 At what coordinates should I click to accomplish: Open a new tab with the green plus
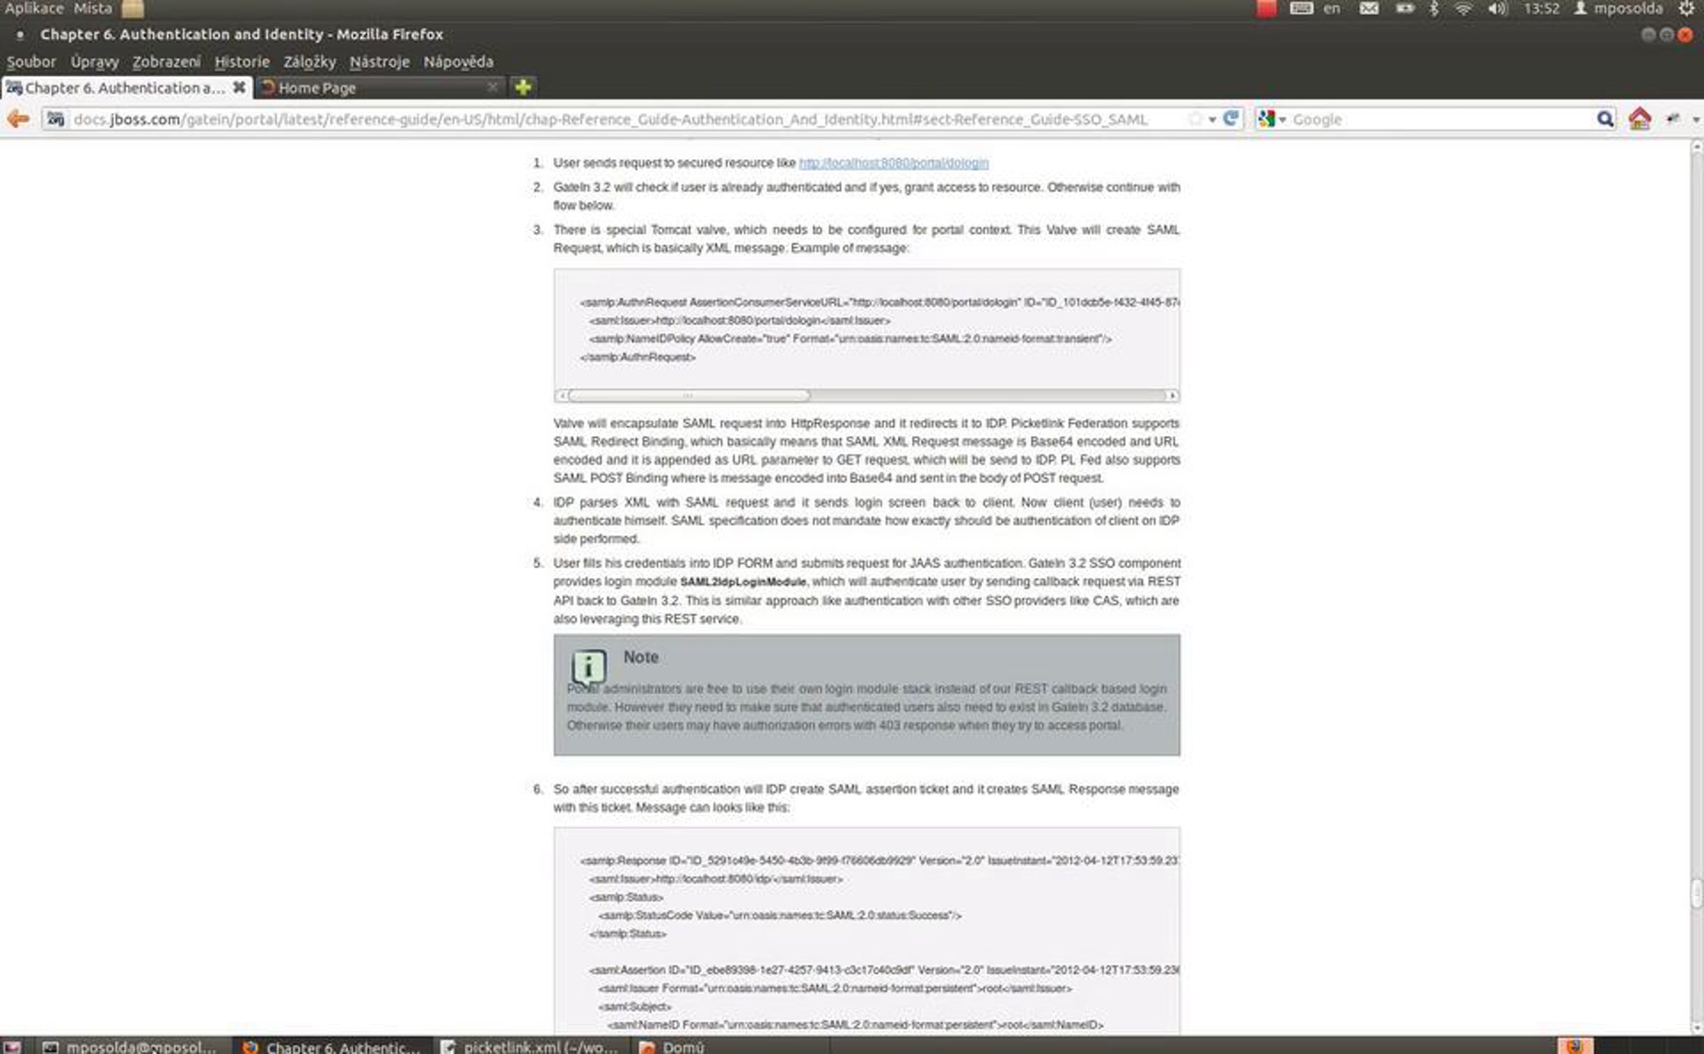523,87
